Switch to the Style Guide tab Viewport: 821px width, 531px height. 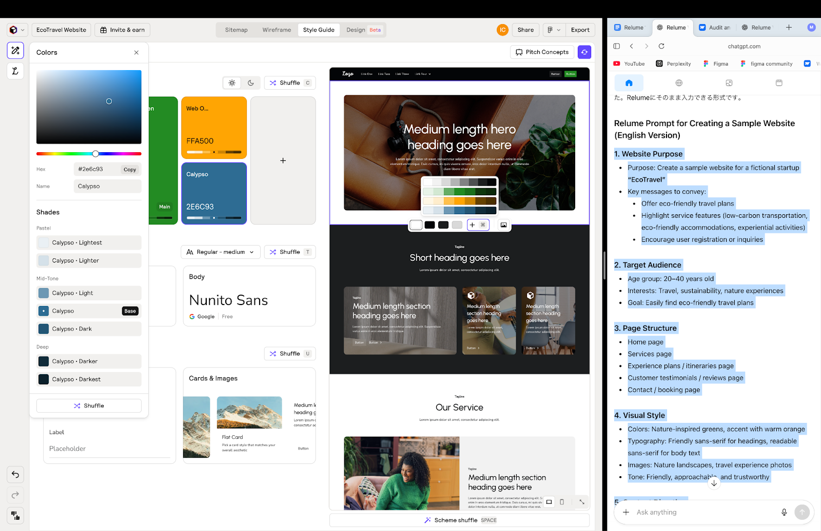pos(319,30)
